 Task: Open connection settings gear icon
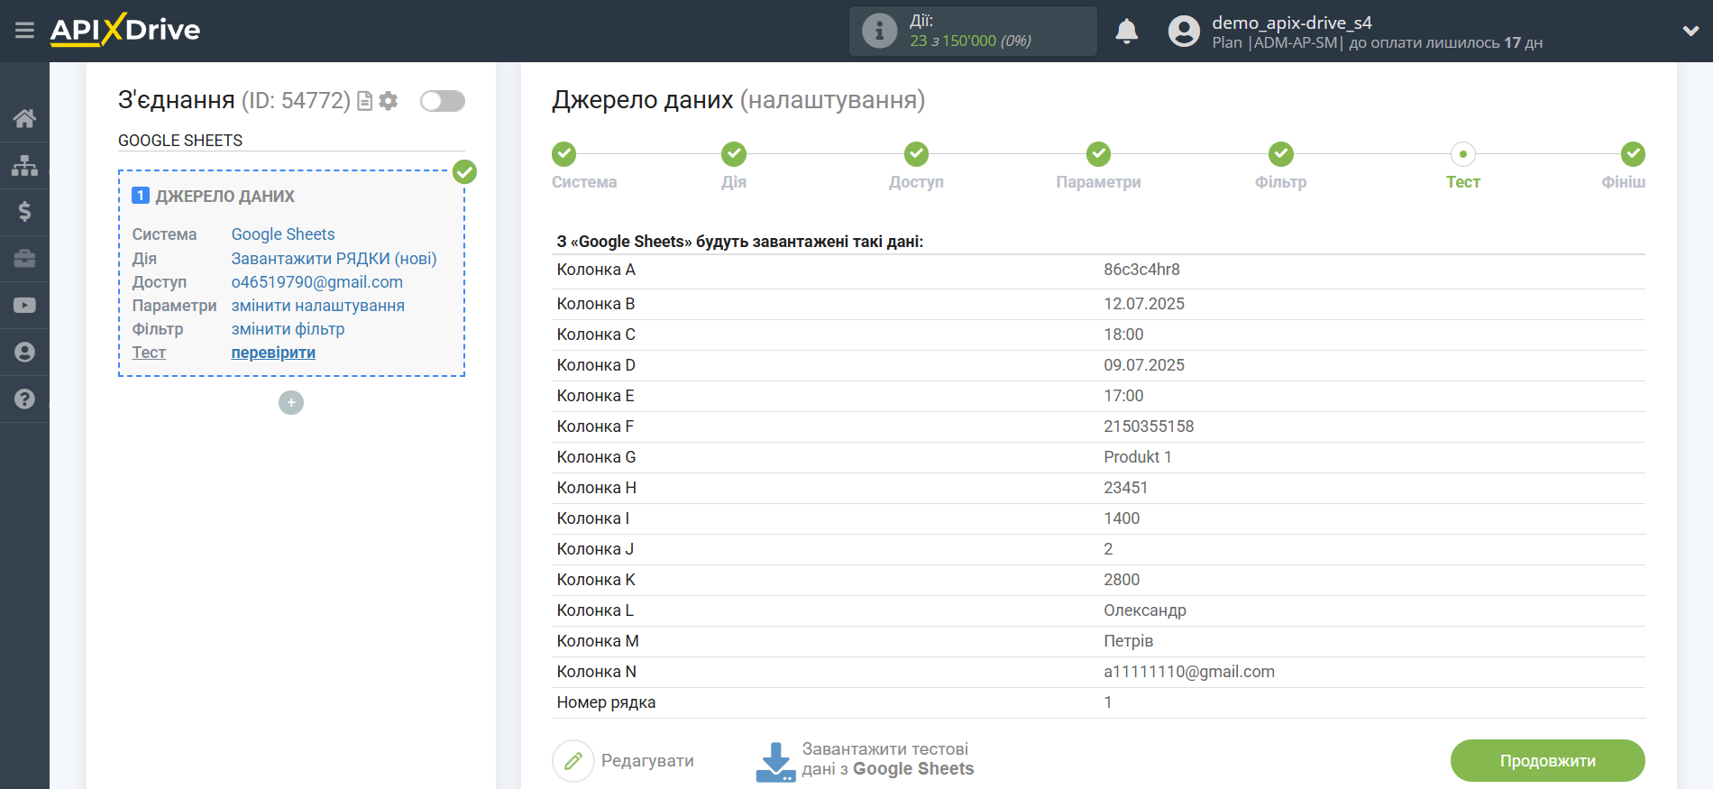point(389,101)
